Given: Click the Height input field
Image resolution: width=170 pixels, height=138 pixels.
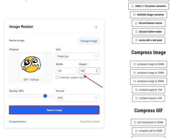Looking at the screenshot, I should 89,71.
